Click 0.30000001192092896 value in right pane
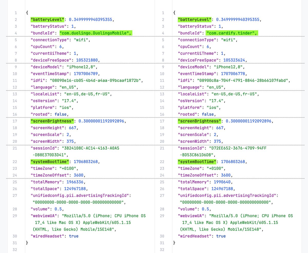Screen dimensions: 308x253 point(249,121)
